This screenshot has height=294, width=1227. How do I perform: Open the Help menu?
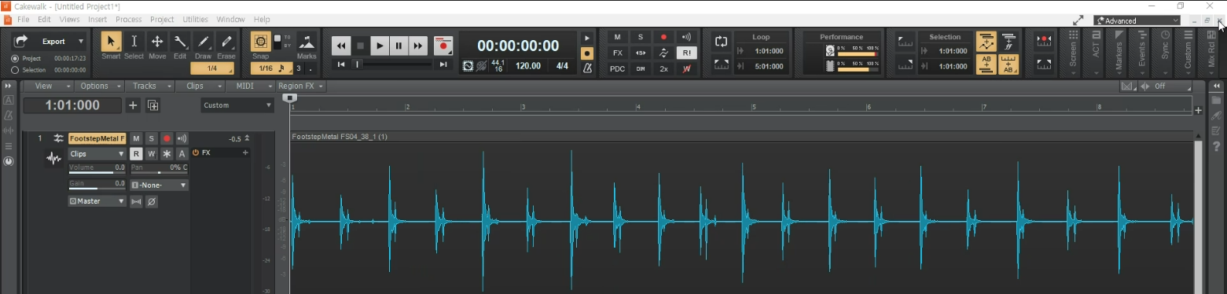point(262,19)
